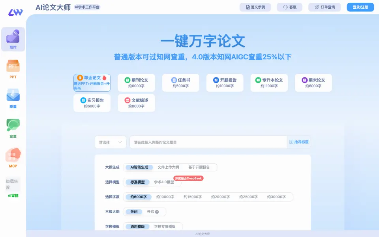Choose AI智能生成 outline option

(x=139, y=167)
